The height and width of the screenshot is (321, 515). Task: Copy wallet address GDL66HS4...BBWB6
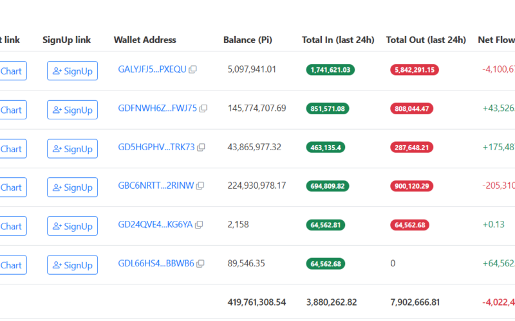pos(200,264)
